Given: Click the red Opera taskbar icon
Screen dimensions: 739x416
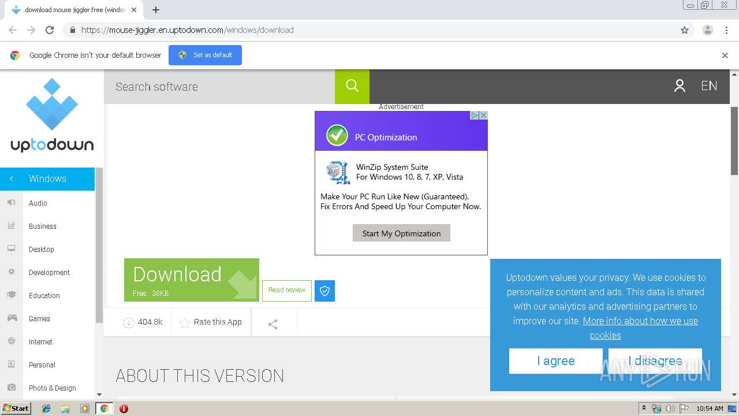Looking at the screenshot, I should 124,408.
